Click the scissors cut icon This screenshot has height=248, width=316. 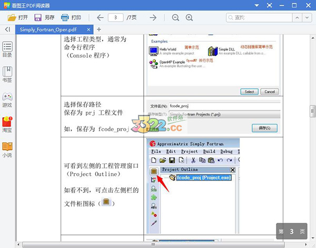pyautogui.click(x=193, y=160)
